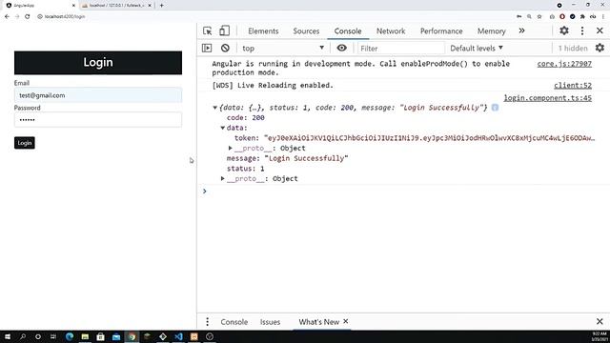
Task: Click the token value string
Action: [430, 138]
